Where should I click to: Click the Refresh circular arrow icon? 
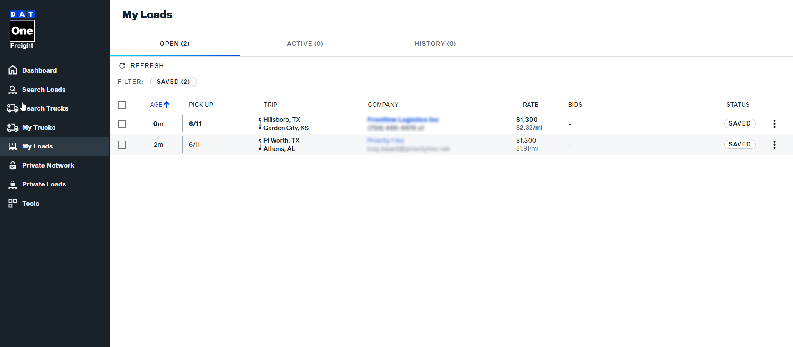point(122,66)
